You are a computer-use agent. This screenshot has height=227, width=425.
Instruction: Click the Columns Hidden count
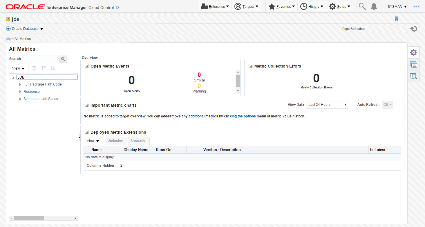(121, 166)
